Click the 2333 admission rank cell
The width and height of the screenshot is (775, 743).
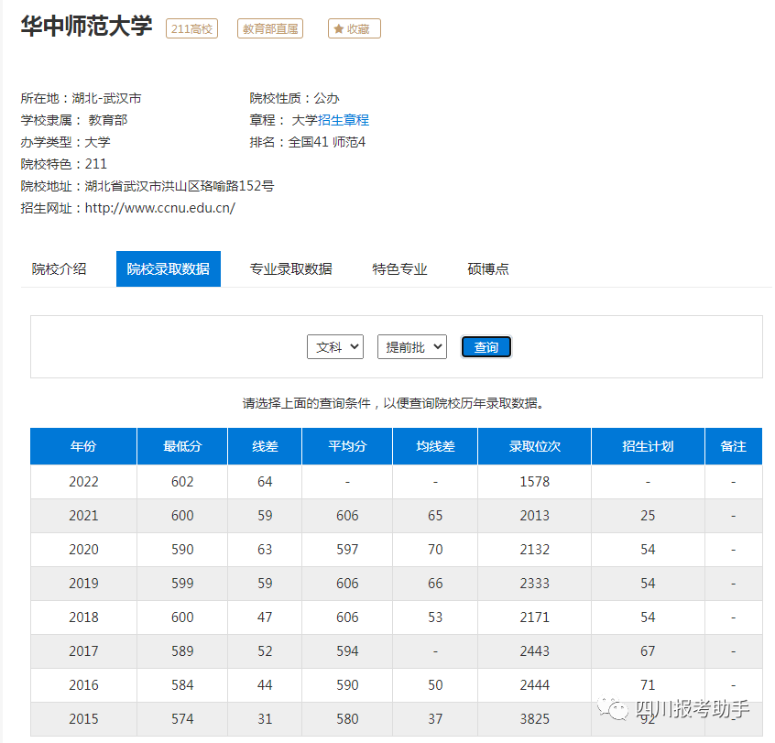[535, 584]
